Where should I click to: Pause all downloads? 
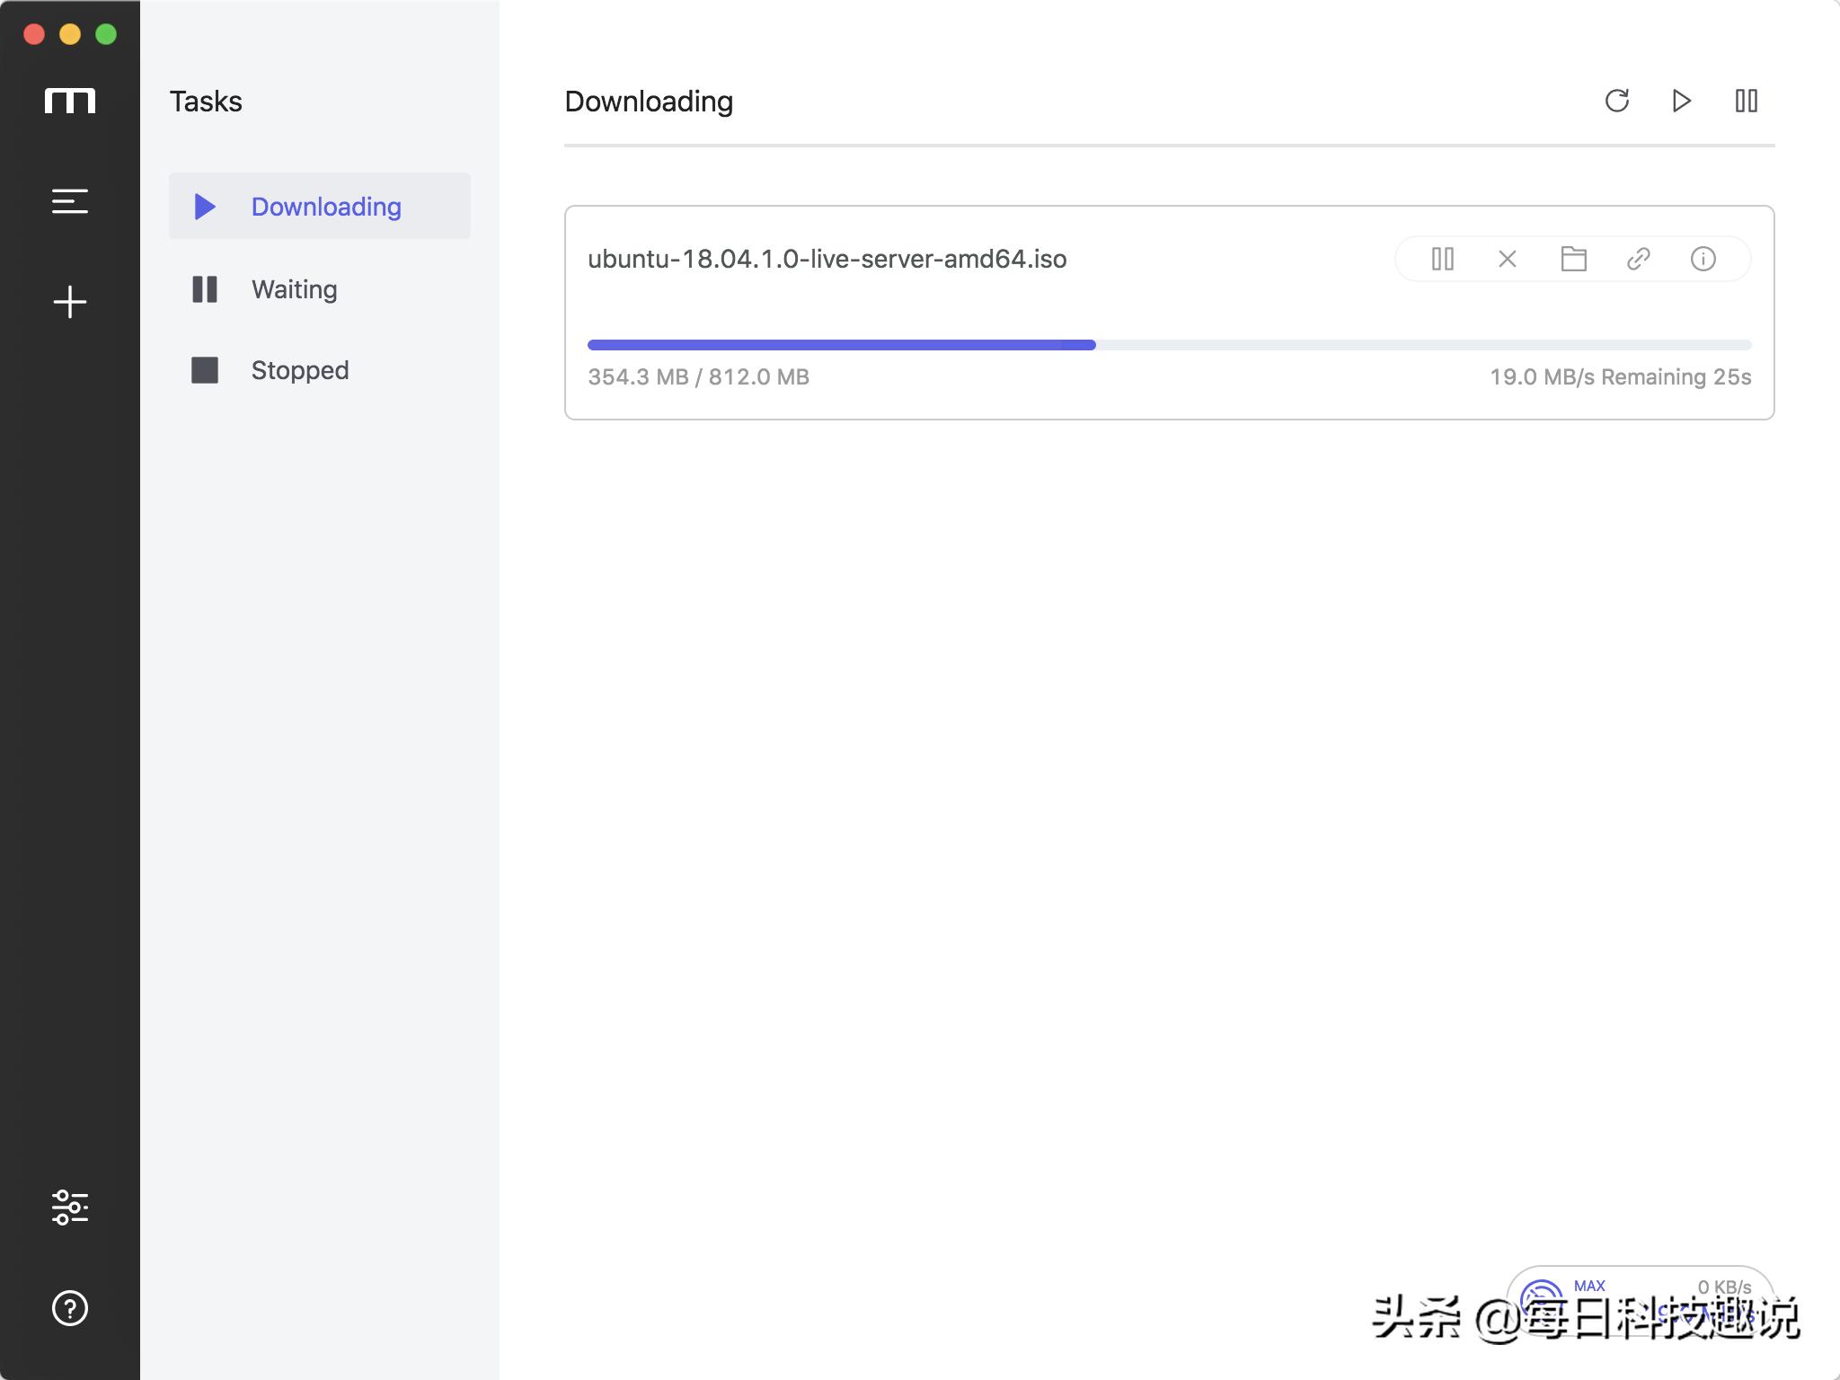click(1746, 102)
